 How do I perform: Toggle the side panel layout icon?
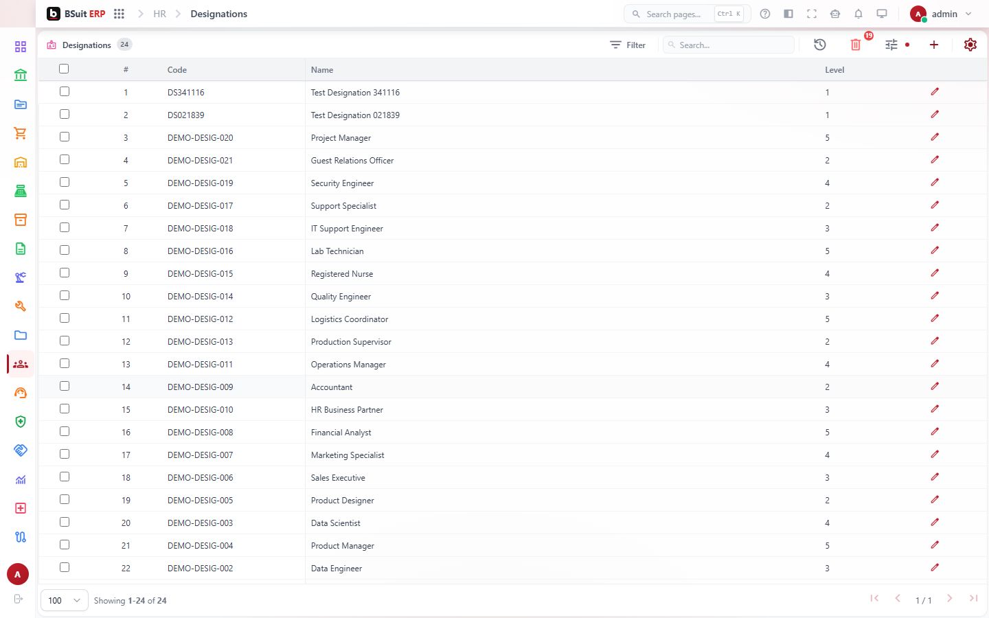click(788, 14)
